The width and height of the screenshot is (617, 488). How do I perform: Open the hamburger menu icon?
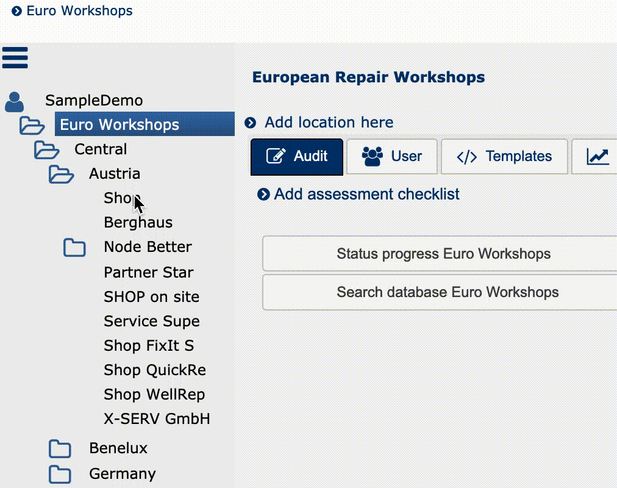tap(15, 57)
